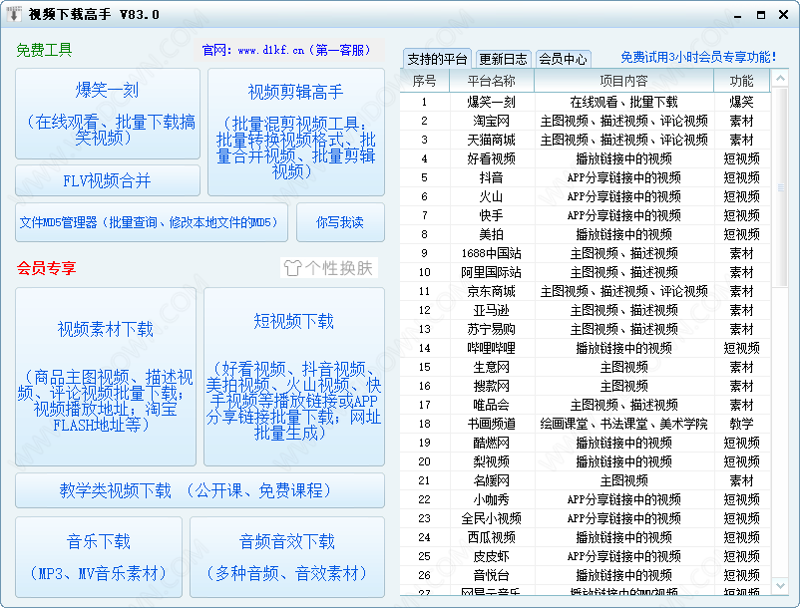Sort by the 序号 column header
This screenshot has height=608, width=800.
[425, 81]
